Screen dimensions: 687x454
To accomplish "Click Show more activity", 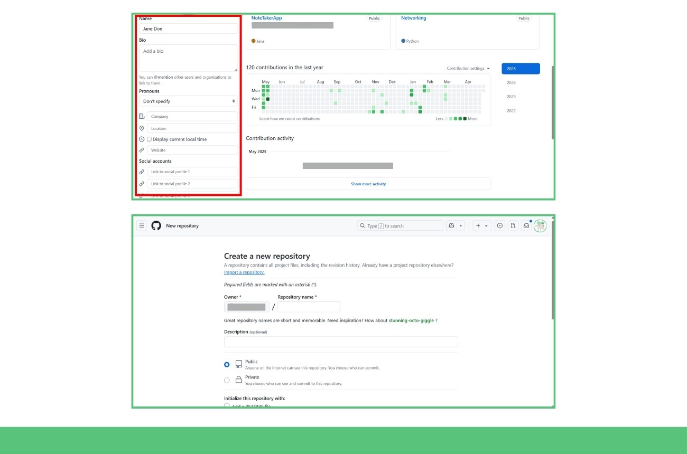I will pyautogui.click(x=368, y=184).
